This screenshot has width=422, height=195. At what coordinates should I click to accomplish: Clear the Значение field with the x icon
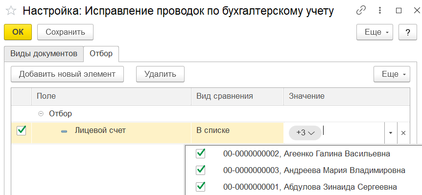coord(403,133)
